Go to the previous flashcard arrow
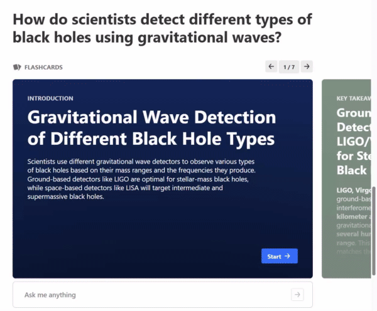This screenshot has width=377, height=311. tap(271, 66)
